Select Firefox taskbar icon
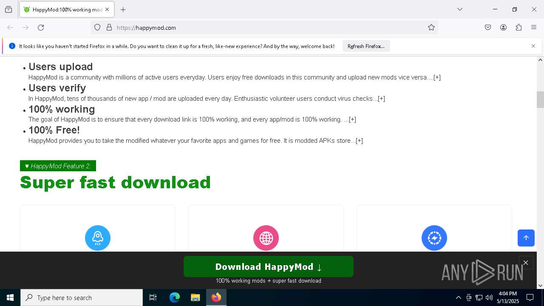 [216, 297]
